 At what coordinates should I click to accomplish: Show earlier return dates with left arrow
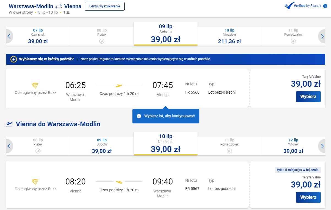[9, 146]
